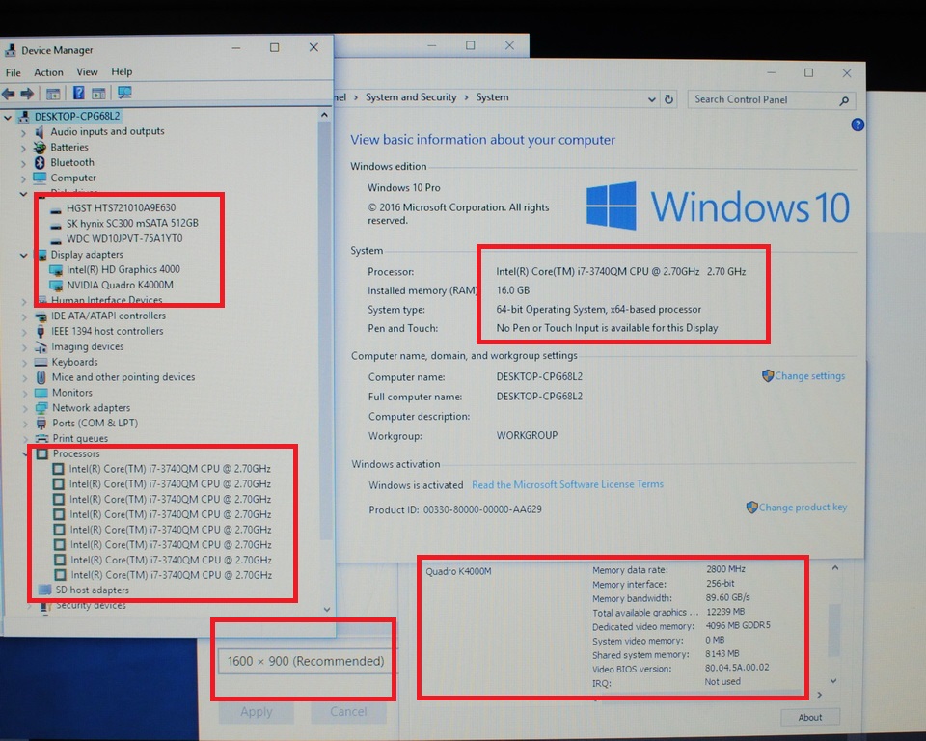Select WDC WD10JPVT-75A1YT0 disk
Image resolution: width=926 pixels, height=741 pixels.
coord(124,238)
